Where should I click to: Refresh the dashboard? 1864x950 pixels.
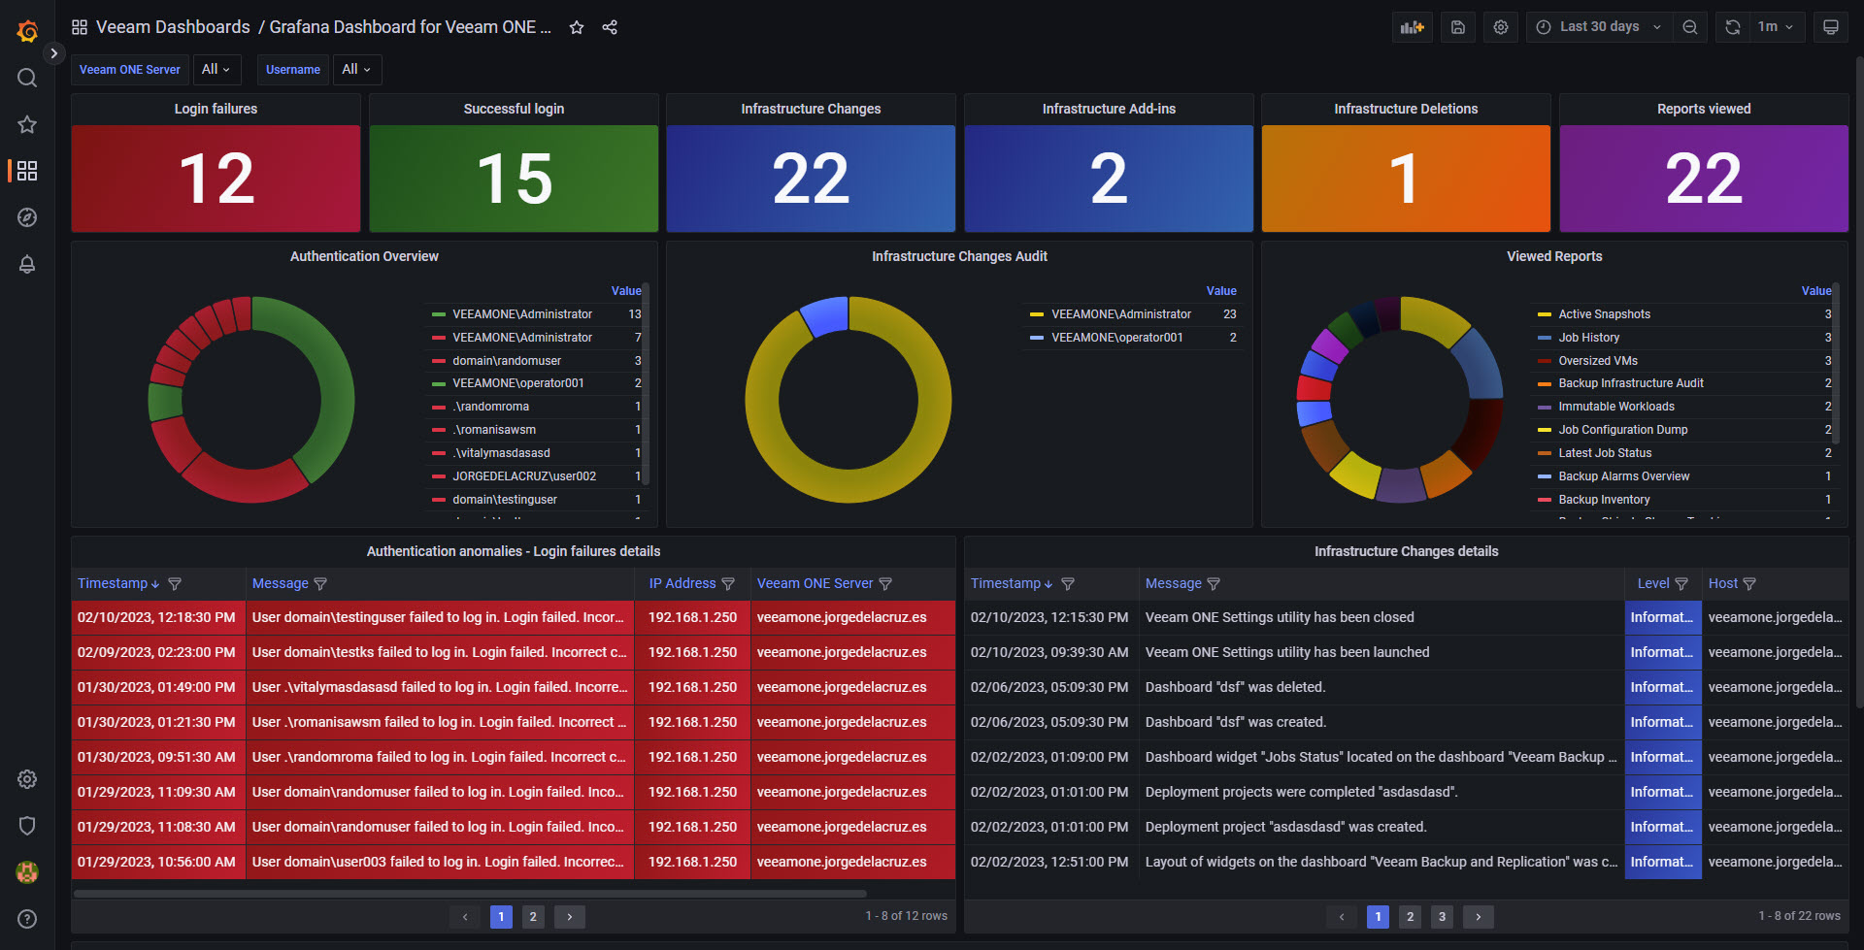click(1732, 26)
